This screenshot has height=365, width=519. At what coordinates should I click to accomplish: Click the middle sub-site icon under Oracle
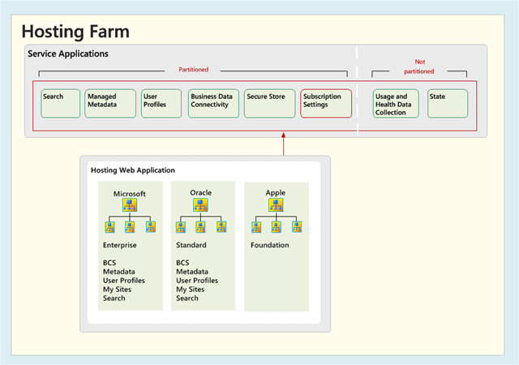click(200, 227)
